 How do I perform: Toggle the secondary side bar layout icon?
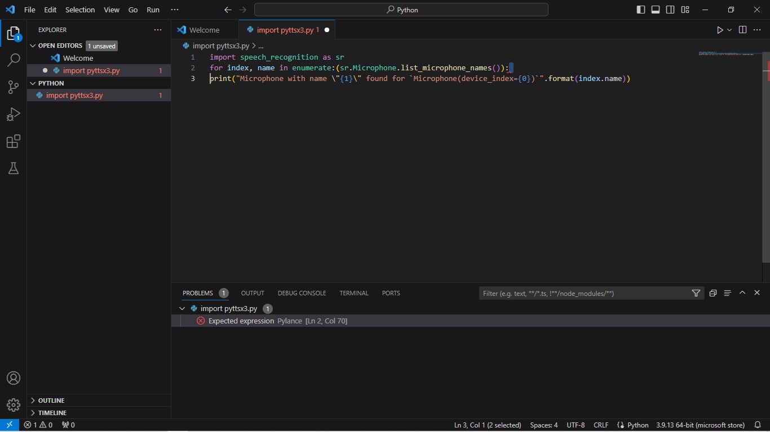[670, 10]
